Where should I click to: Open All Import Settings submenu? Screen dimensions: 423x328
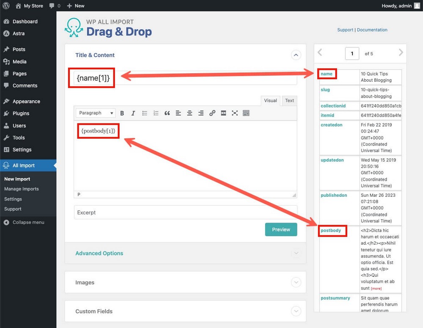point(13,199)
